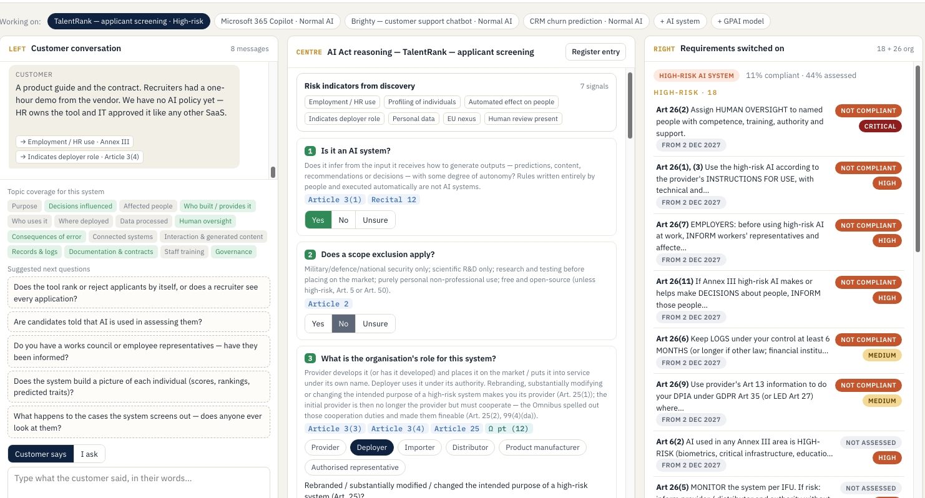The image size is (925, 498).
Task: Add a new GPAI model
Action: point(740,21)
